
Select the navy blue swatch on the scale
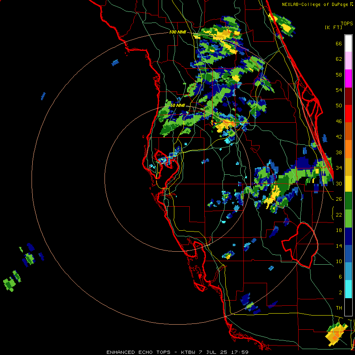coord(348,236)
